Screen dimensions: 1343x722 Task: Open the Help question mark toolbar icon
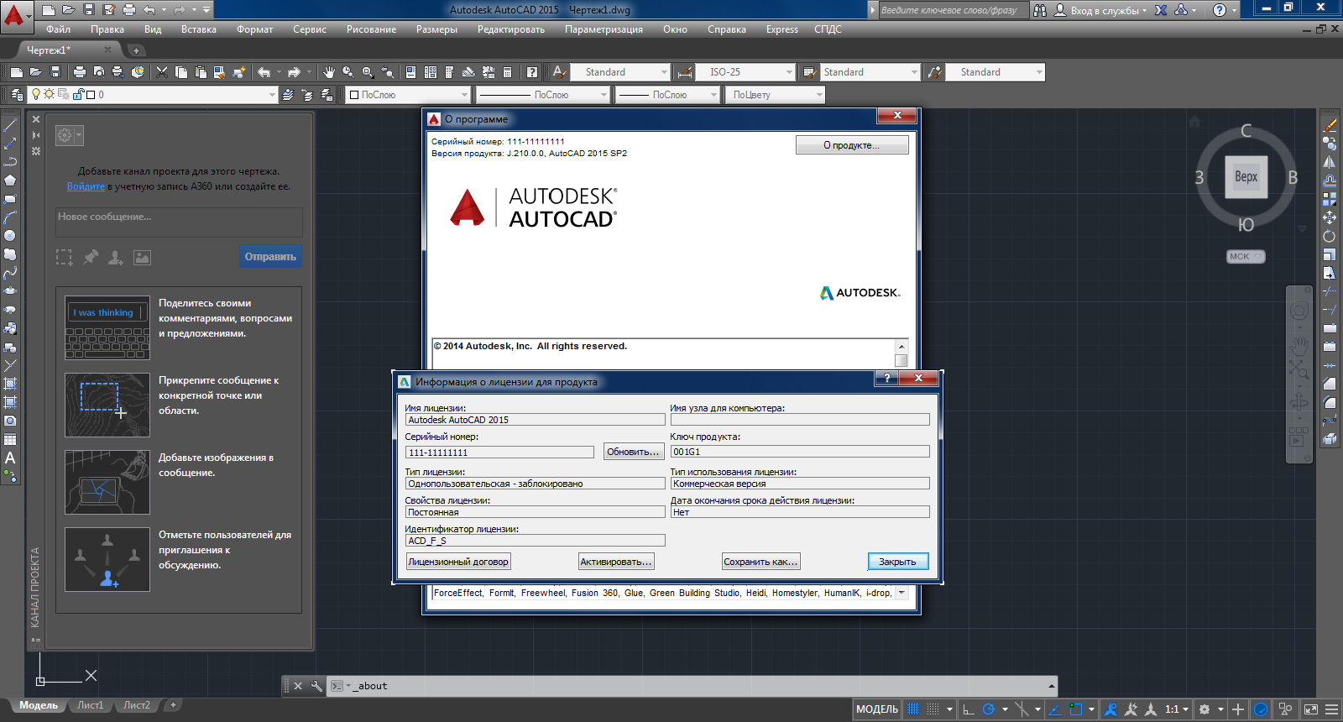point(531,72)
